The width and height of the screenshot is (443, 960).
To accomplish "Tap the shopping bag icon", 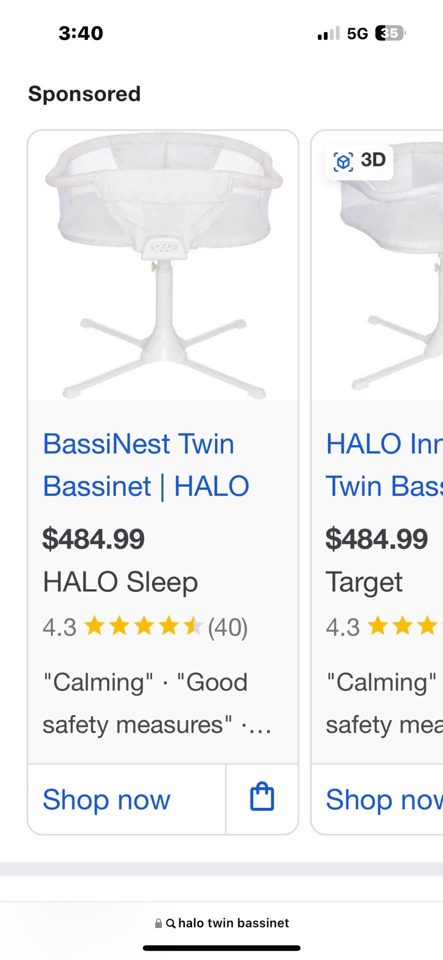I will 262,797.
